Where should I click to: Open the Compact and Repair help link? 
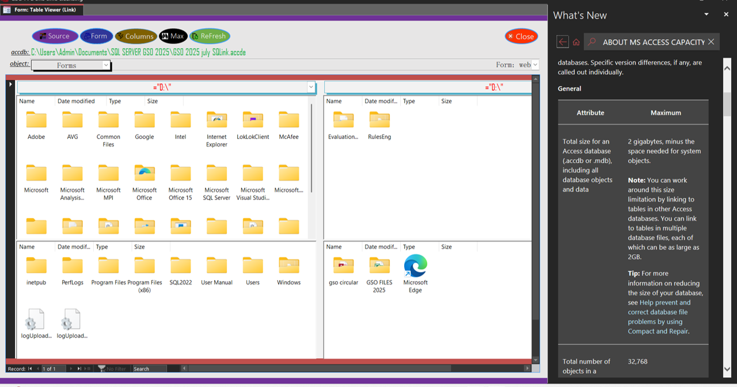659,331
